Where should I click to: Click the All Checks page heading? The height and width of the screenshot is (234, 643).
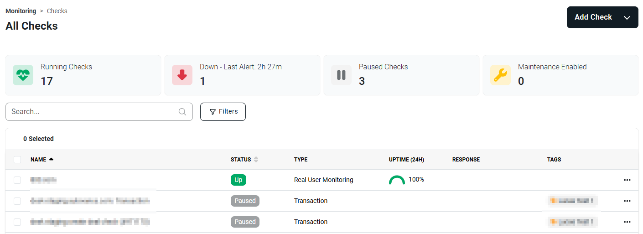click(31, 26)
